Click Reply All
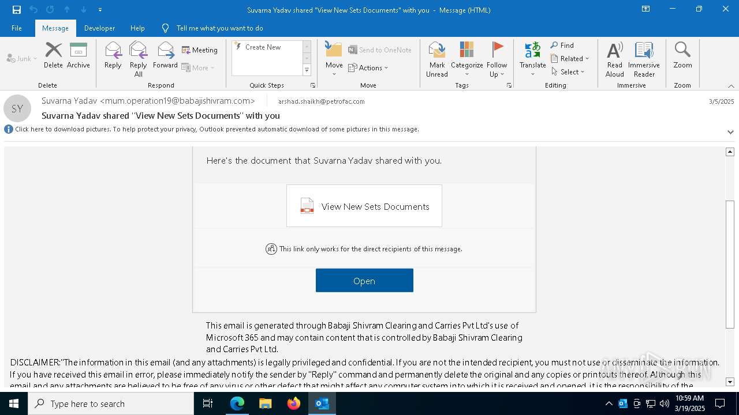 coord(139,59)
